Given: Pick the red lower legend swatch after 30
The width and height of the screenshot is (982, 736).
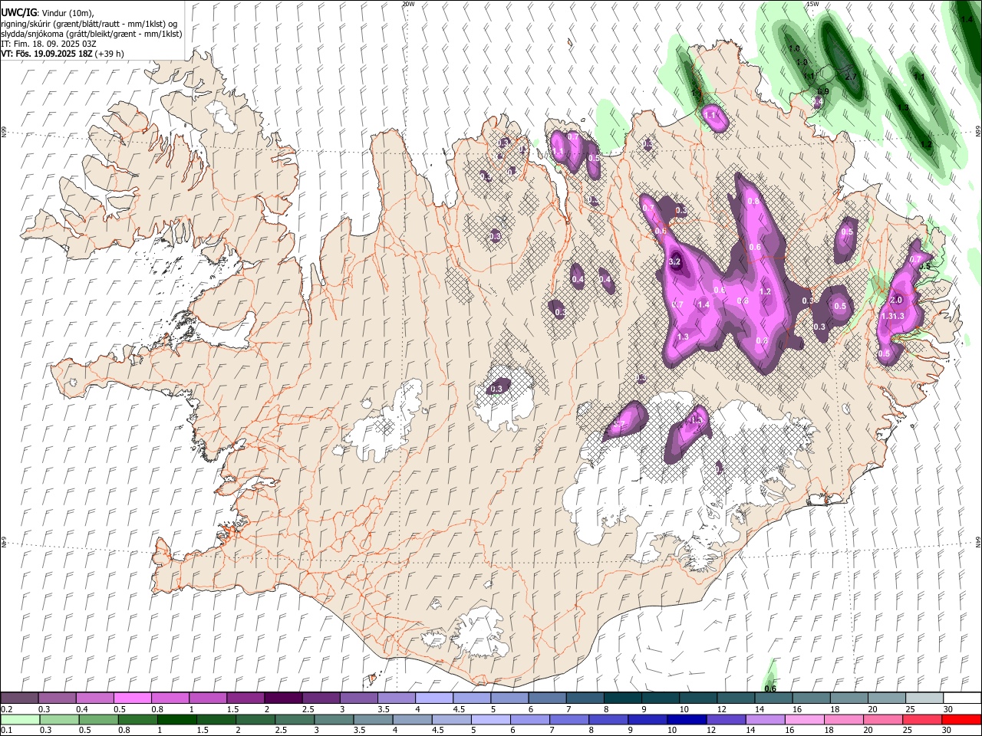Looking at the screenshot, I should pyautogui.click(x=962, y=720).
